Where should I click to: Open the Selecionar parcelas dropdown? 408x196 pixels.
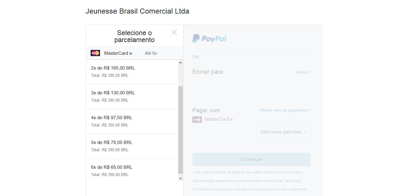284,132
